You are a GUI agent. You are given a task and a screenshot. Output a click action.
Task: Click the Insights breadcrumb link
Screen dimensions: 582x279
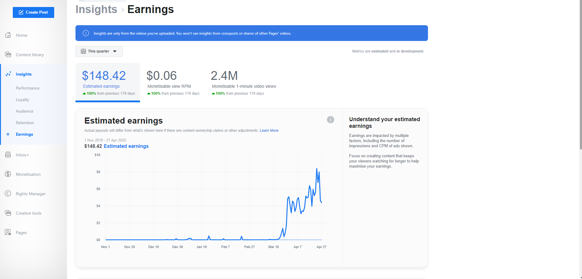click(96, 9)
